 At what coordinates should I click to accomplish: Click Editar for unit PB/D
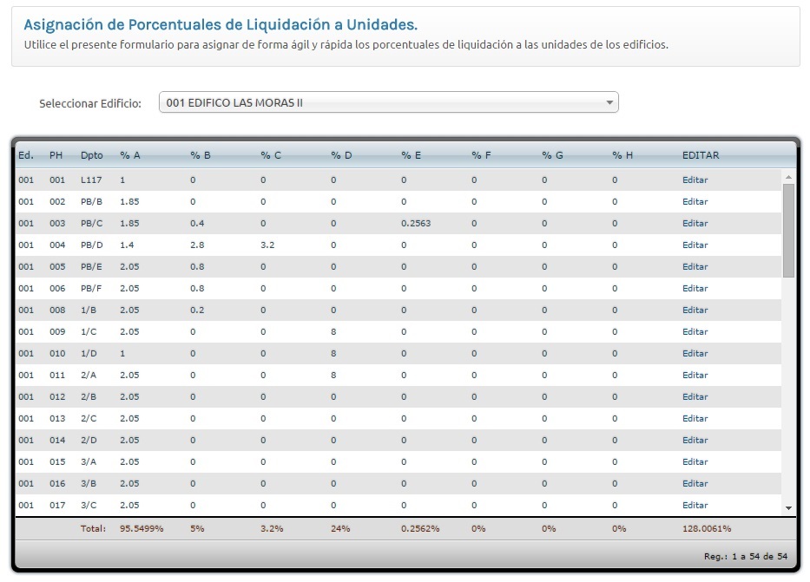pos(695,245)
